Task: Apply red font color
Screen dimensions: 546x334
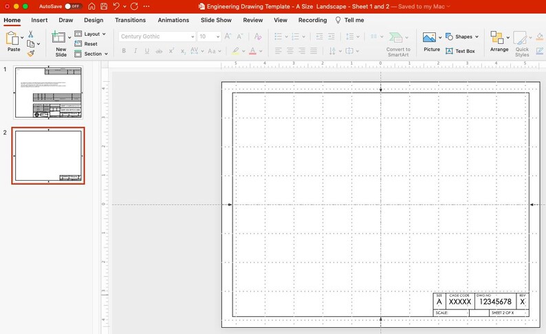Action: [253, 51]
